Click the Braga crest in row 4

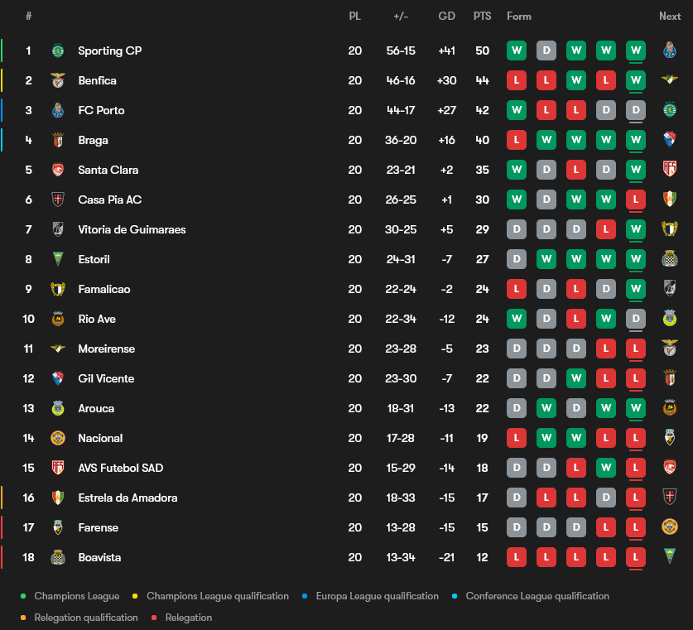[57, 140]
